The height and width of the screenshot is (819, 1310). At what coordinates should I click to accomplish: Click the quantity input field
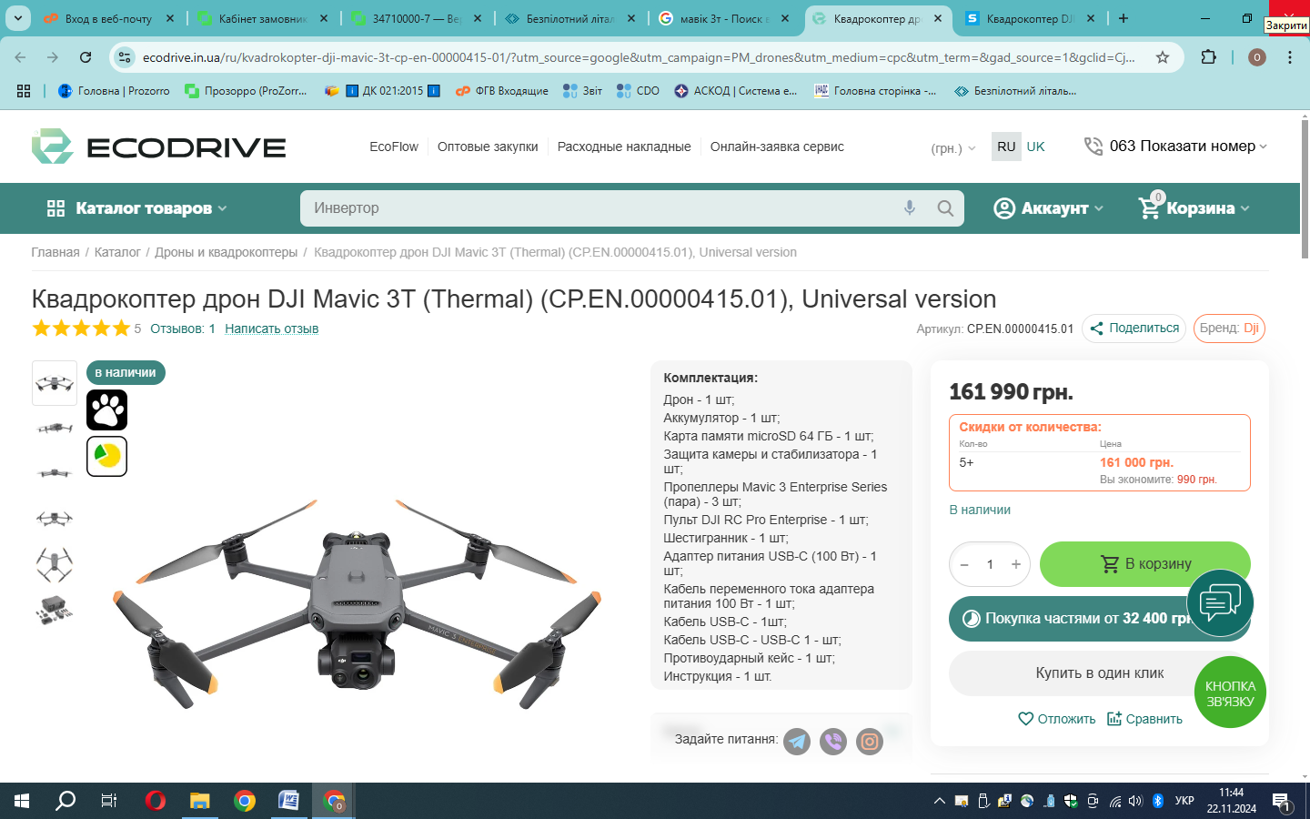point(990,564)
